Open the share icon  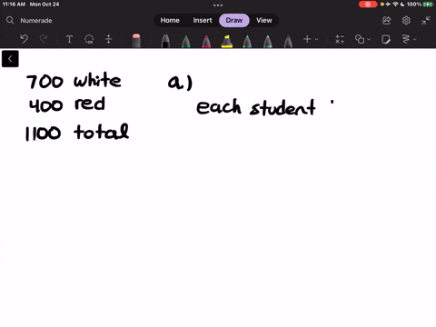(387, 20)
